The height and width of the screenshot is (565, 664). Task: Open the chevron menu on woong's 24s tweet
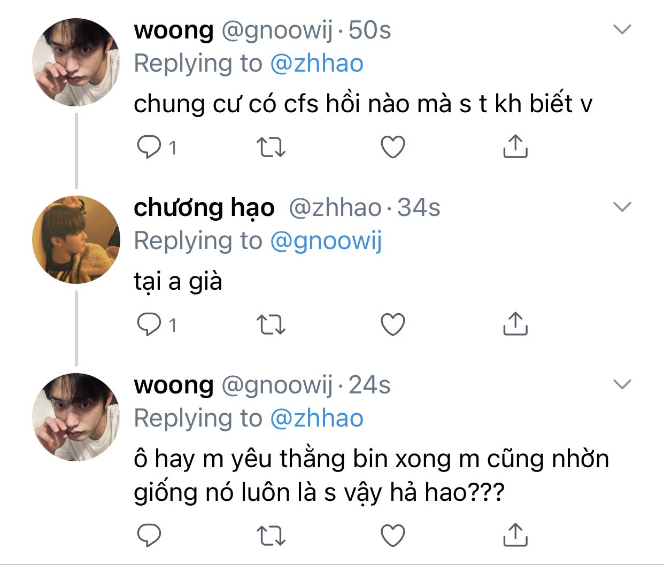622,384
